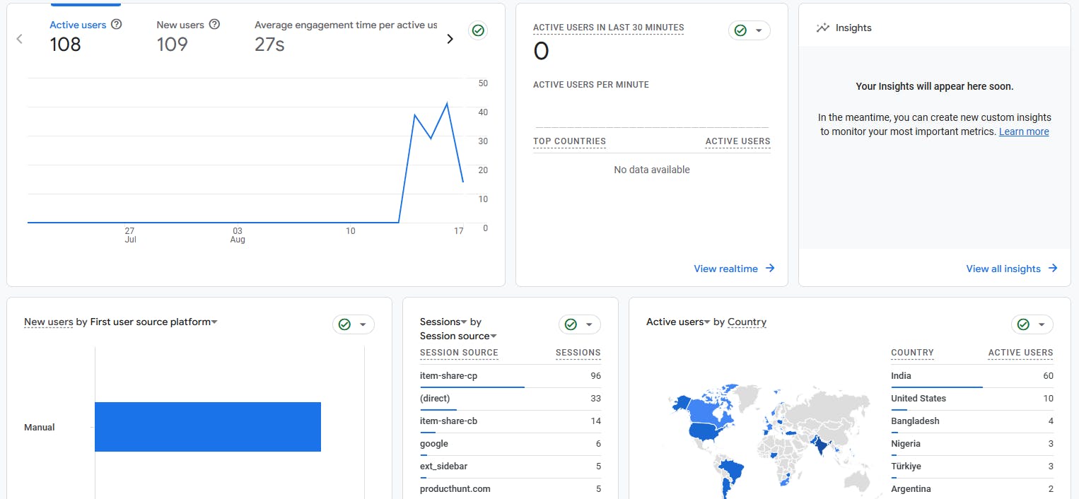Open the realtime card data quality dropdown
This screenshot has width=1079, height=499.
[x=750, y=30]
